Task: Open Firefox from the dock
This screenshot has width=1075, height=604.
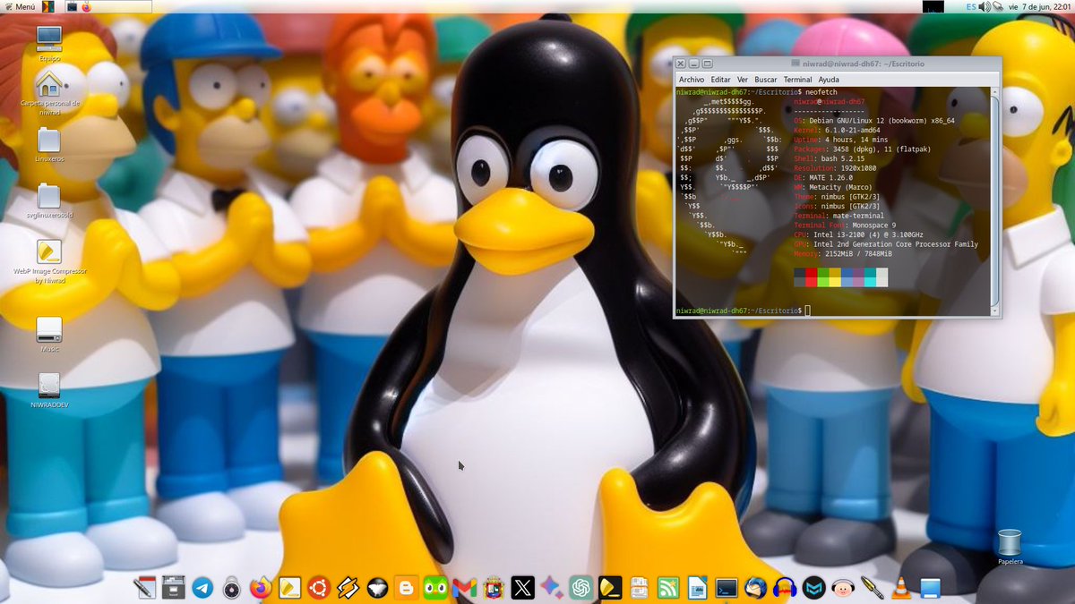Action: click(261, 588)
